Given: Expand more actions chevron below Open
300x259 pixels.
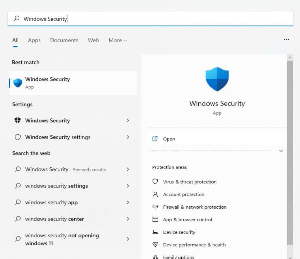Looking at the screenshot, I should coord(281,151).
